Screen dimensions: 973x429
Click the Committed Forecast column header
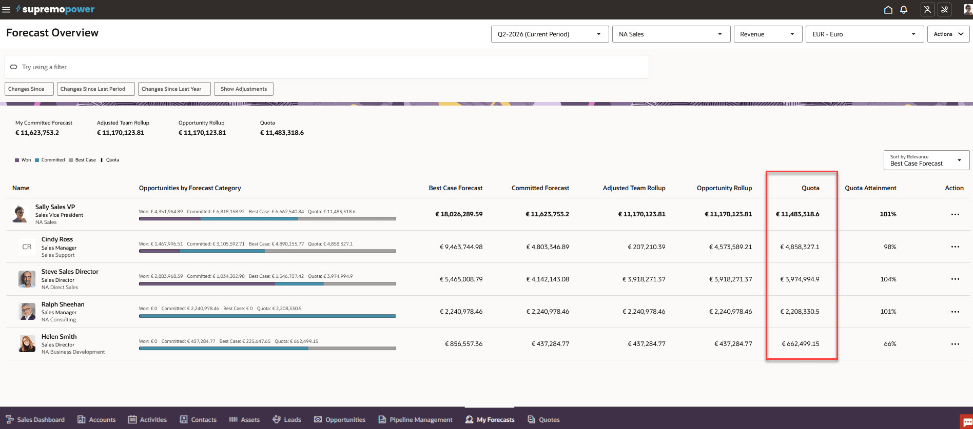pos(540,188)
